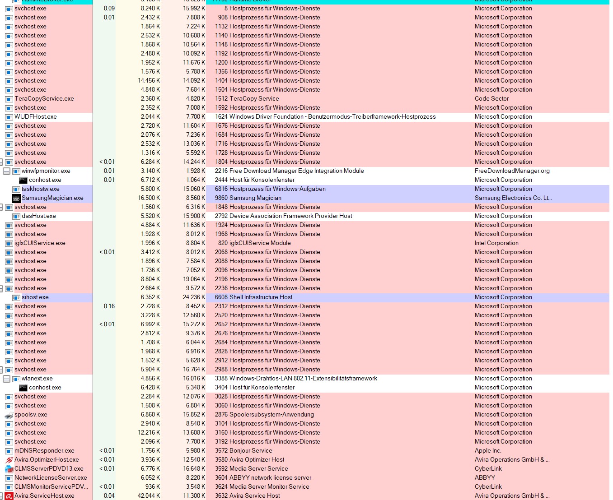Click the working set value '24.236 K'
Screen dimensions: 613x500
click(x=194, y=297)
